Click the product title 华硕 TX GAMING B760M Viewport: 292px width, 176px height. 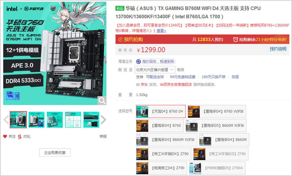coord(188,12)
